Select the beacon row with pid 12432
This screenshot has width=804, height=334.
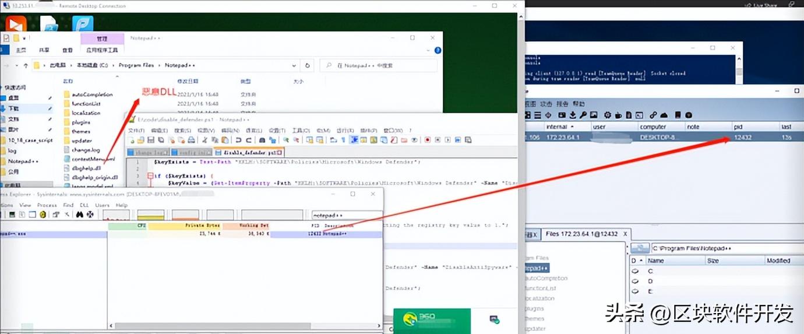[x=664, y=137]
